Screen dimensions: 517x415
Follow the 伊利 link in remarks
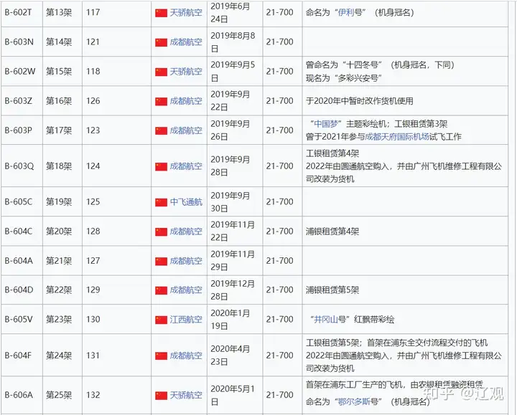point(346,12)
